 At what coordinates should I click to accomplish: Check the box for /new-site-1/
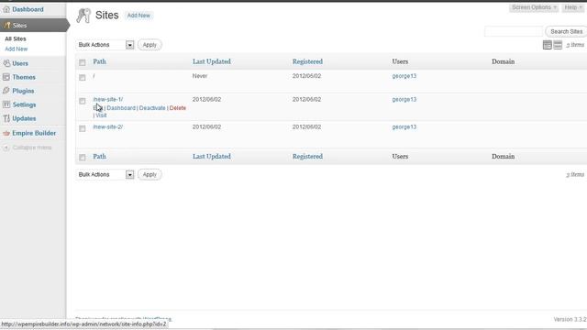(x=83, y=101)
